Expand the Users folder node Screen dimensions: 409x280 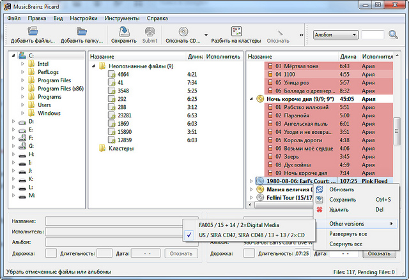(x=22, y=105)
